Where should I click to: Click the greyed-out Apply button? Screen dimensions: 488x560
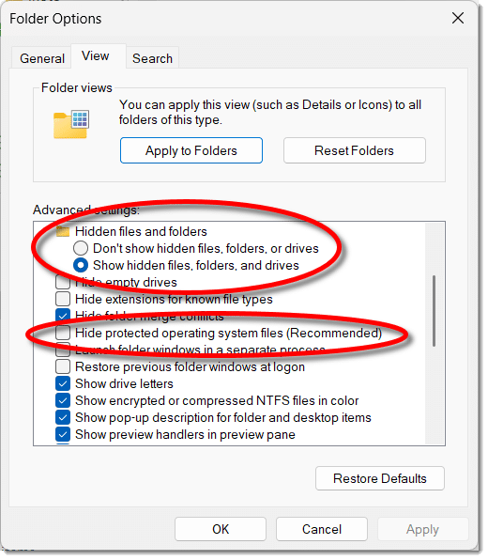click(x=422, y=529)
